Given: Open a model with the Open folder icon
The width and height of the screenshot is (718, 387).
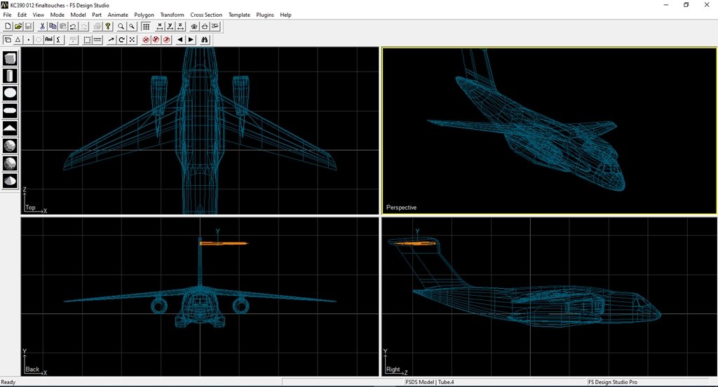Looking at the screenshot, I should pyautogui.click(x=18, y=26).
